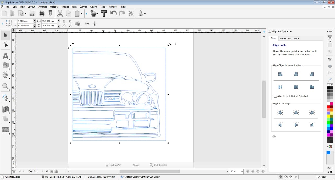
Task: Switch to the Space tab
Action: 282,38
